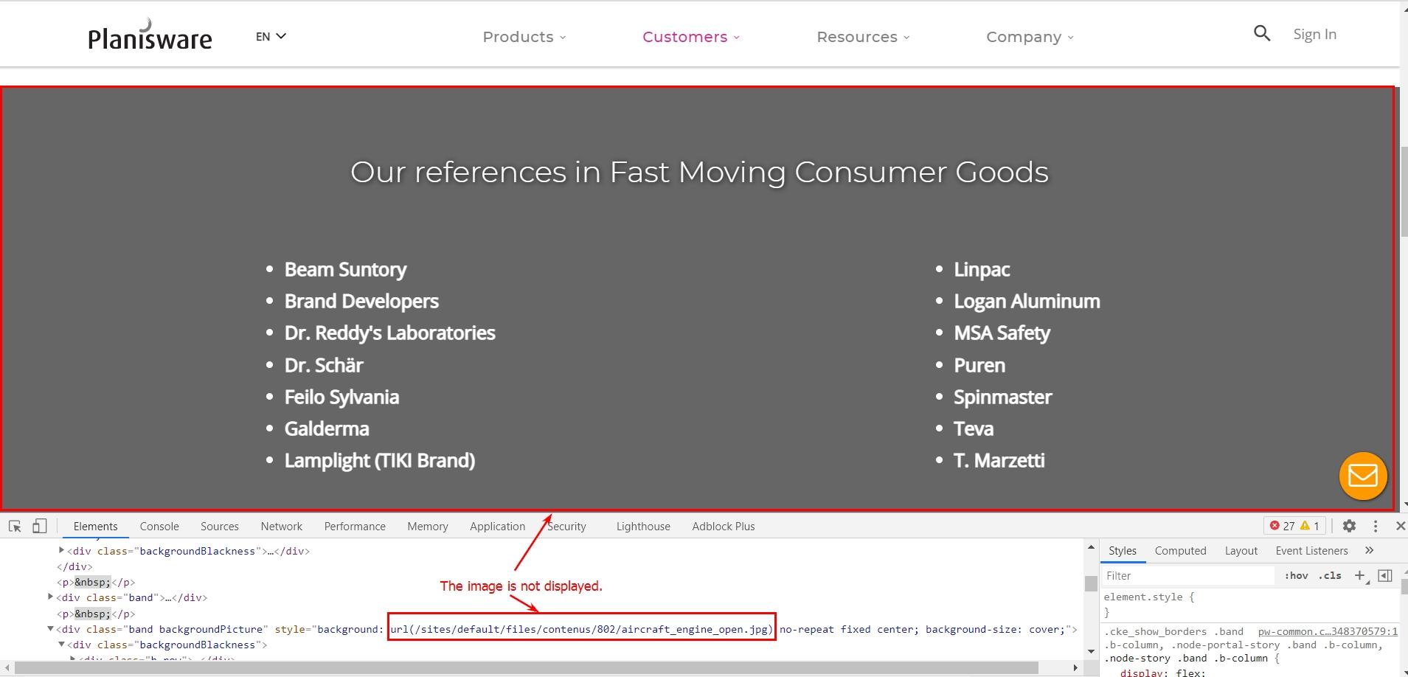Click the 27 errors indicator
The image size is (1408, 677).
click(x=1282, y=526)
